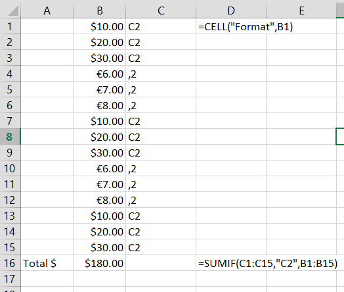
Task: Select cell B2 showing $20.00
Action: click(100, 42)
